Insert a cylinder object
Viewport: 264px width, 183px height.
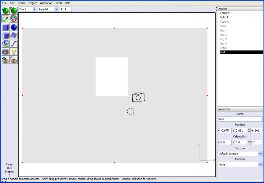click(5, 35)
